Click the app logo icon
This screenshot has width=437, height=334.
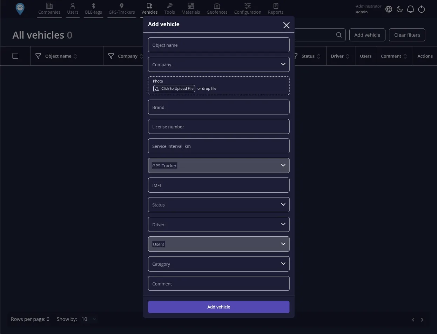tap(20, 9)
